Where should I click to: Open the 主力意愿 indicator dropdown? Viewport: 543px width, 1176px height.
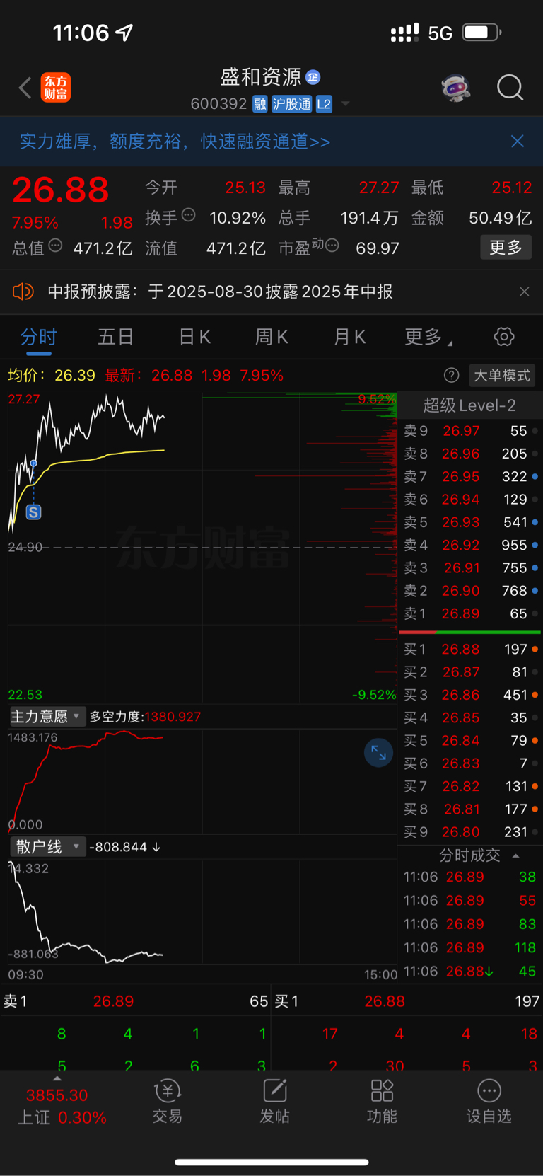pos(47,717)
